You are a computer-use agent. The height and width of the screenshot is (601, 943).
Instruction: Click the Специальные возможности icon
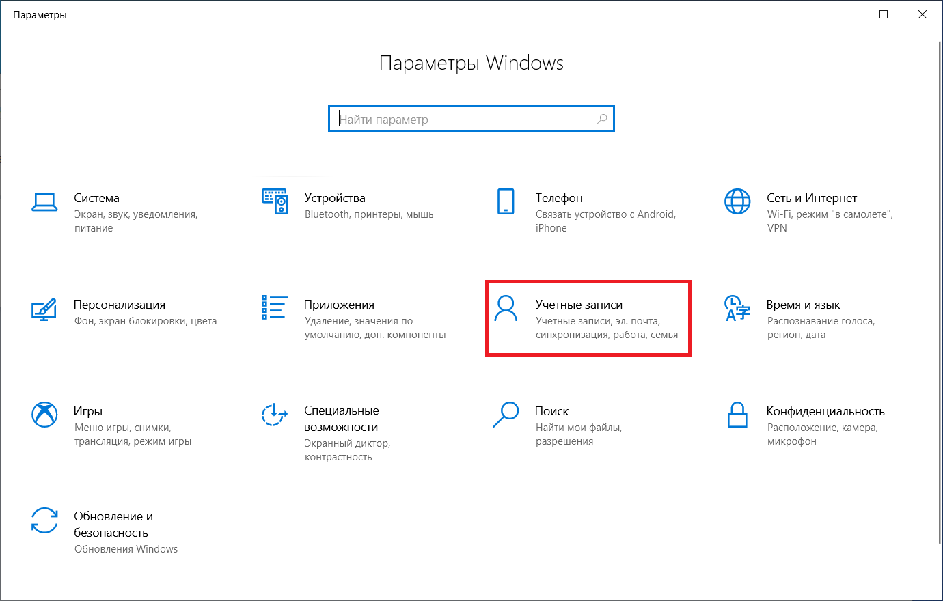275,415
